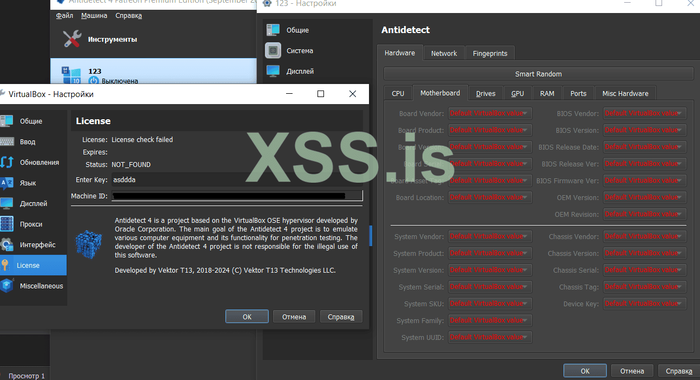Open the System Family dropdown
Image resolution: width=700 pixels, height=380 pixels.
tap(490, 320)
